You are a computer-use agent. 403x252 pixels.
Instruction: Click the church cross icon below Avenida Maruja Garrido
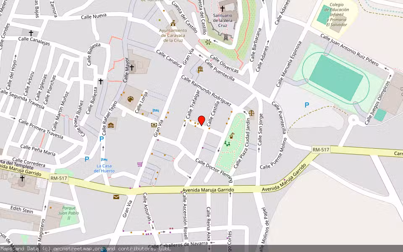coord(22,178)
